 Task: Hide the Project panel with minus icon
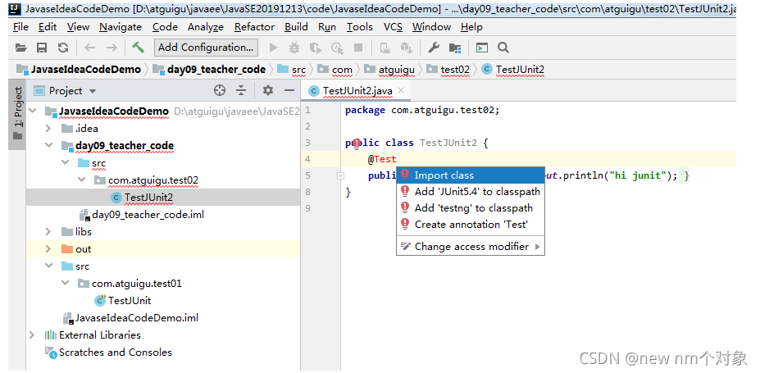pyautogui.click(x=289, y=90)
